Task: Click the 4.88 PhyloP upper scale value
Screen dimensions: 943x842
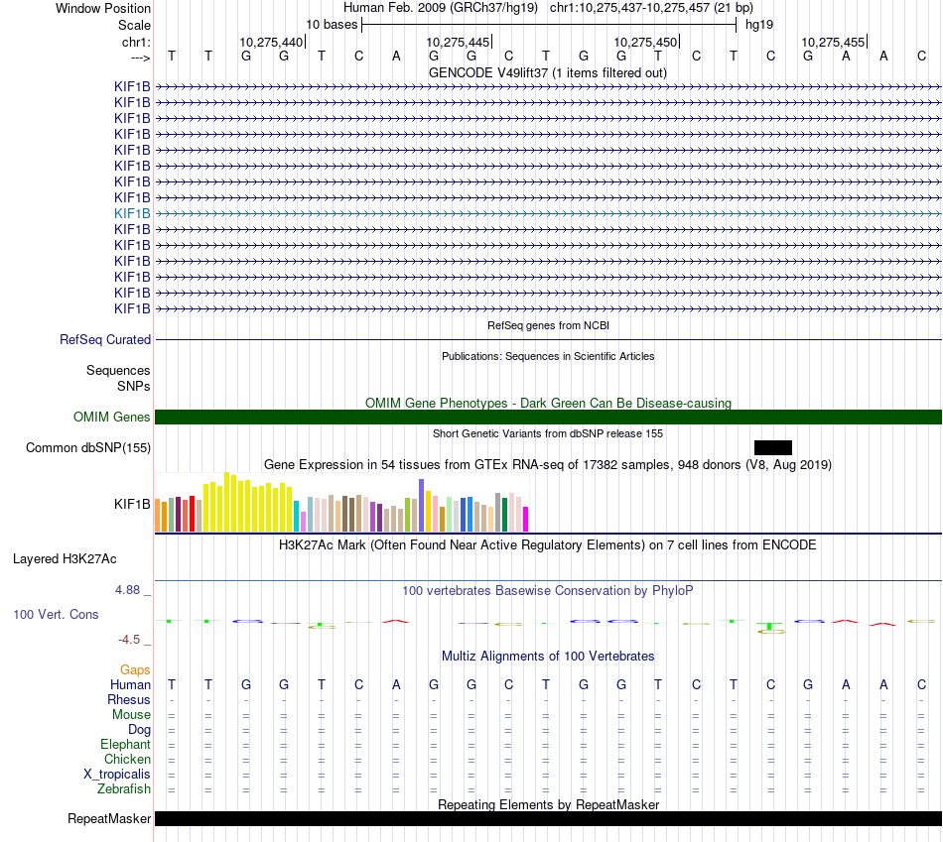Action: (127, 590)
